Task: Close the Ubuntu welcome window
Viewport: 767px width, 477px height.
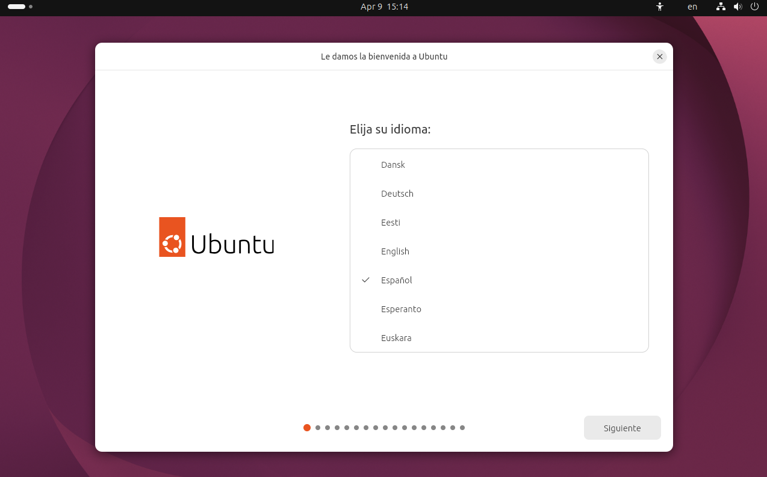Action: pyautogui.click(x=660, y=57)
